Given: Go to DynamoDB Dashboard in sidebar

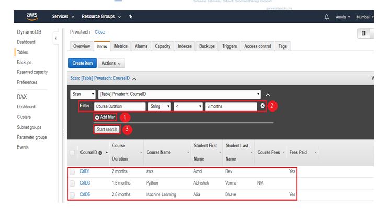Looking at the screenshot, I should pos(26,42).
